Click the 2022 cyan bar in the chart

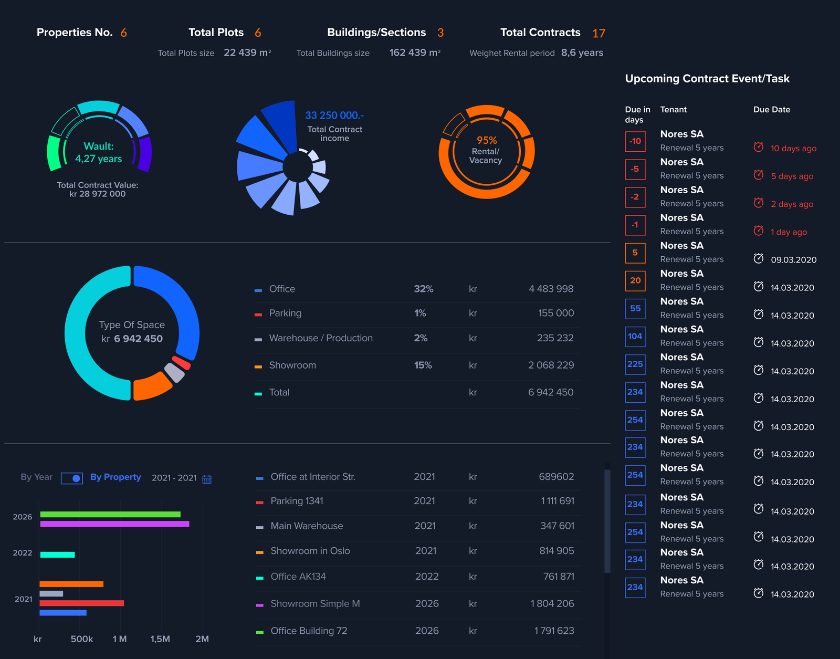(x=58, y=555)
